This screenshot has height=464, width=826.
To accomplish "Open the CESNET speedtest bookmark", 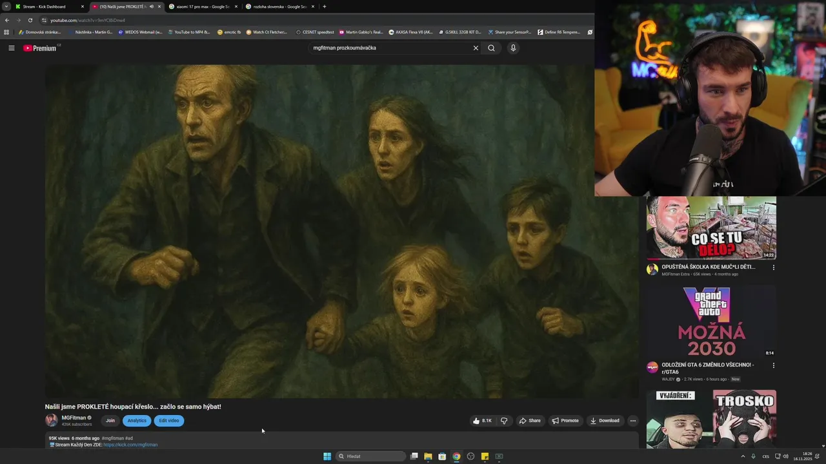I will (x=315, y=32).
